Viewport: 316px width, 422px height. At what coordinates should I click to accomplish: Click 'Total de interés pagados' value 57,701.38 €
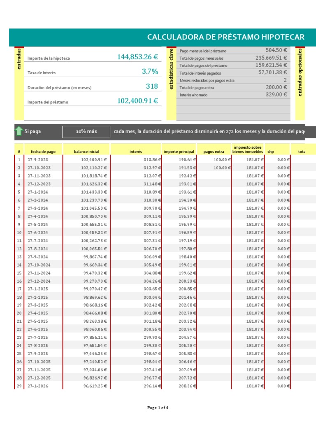point(272,72)
